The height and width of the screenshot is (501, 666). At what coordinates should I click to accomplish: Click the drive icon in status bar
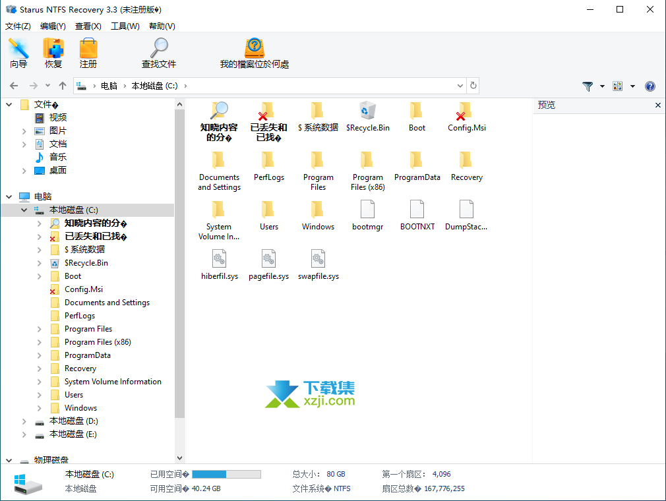click(x=28, y=484)
